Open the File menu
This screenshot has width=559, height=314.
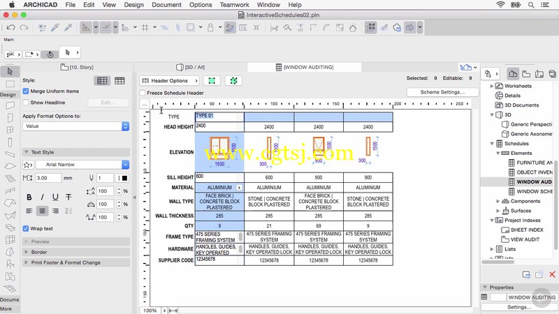(x=71, y=5)
